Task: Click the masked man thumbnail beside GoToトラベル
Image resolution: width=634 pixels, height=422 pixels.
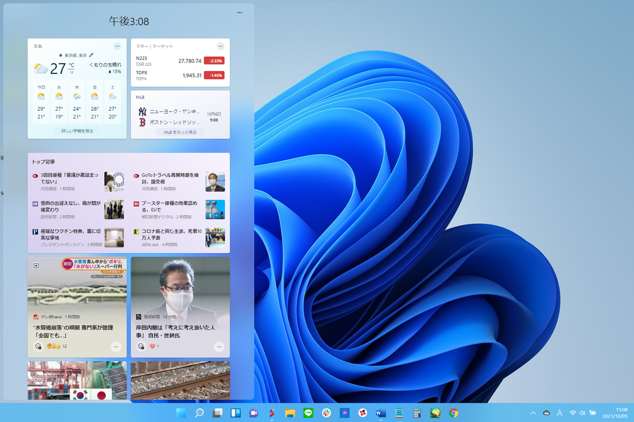Action: click(215, 182)
